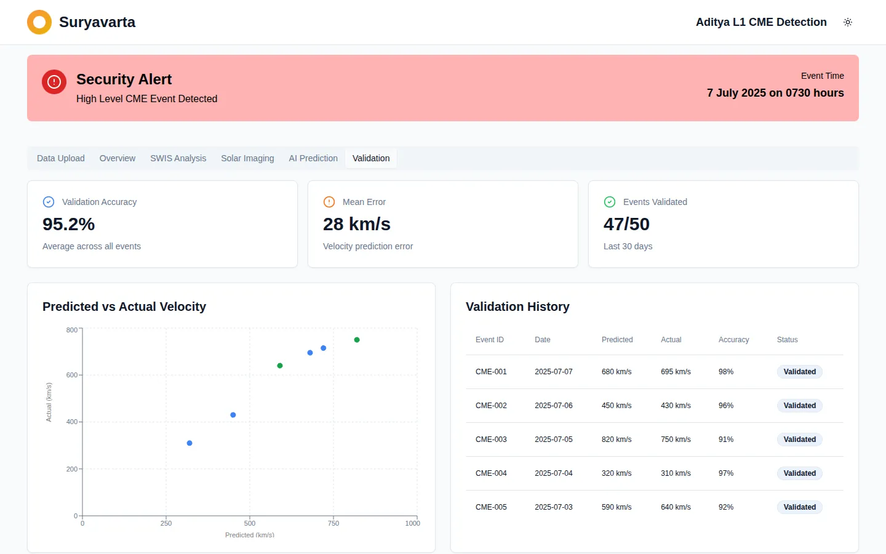Click the Suryavarta sun logo icon
The width and height of the screenshot is (886, 554).
pyautogui.click(x=39, y=22)
